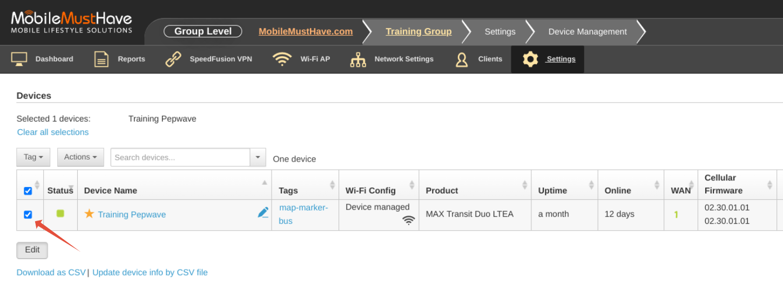Click the Device Management breadcrumb
The image size is (783, 308).
[588, 31]
